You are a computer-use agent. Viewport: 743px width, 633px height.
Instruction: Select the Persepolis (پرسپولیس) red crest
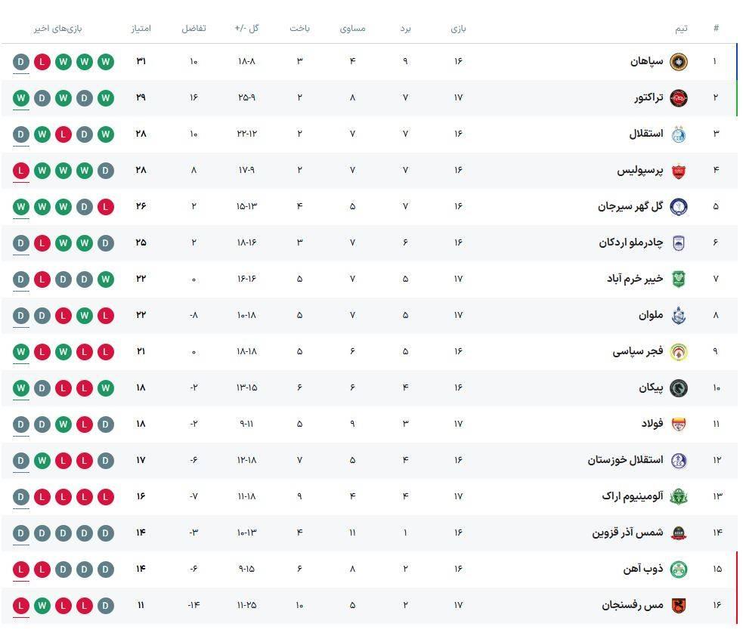pyautogui.click(x=679, y=170)
